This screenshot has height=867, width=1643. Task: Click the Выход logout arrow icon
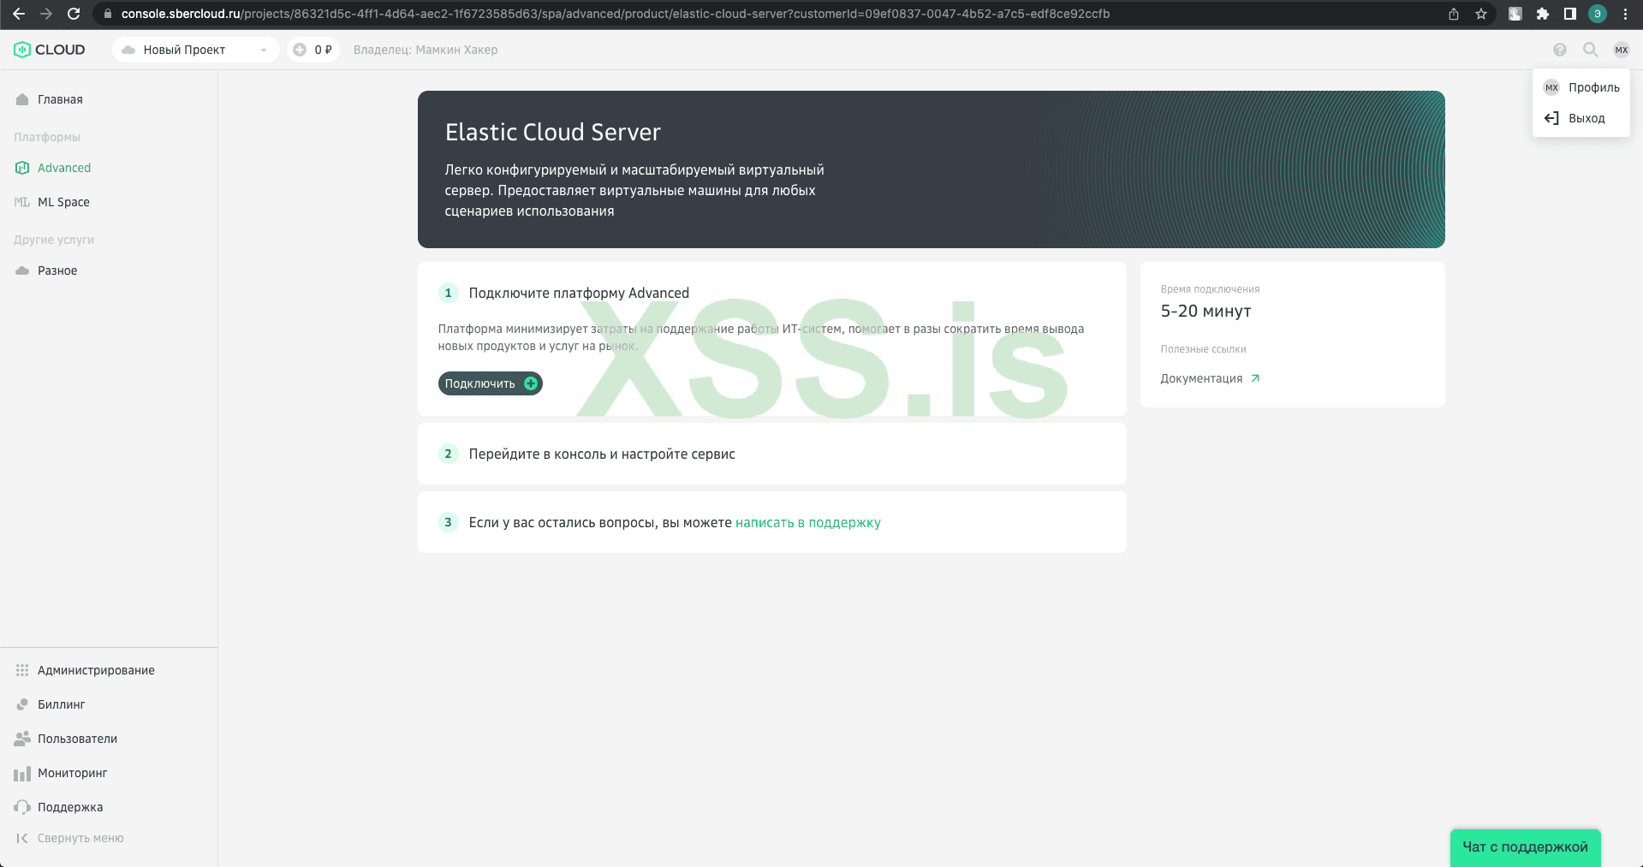pos(1551,118)
